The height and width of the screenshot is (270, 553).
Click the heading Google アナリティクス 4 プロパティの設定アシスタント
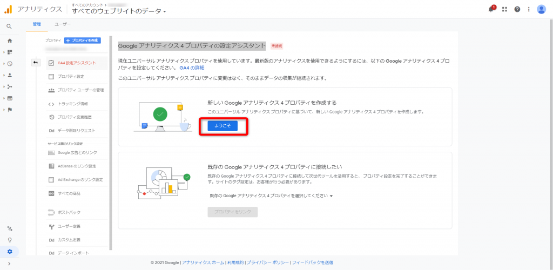pos(192,46)
